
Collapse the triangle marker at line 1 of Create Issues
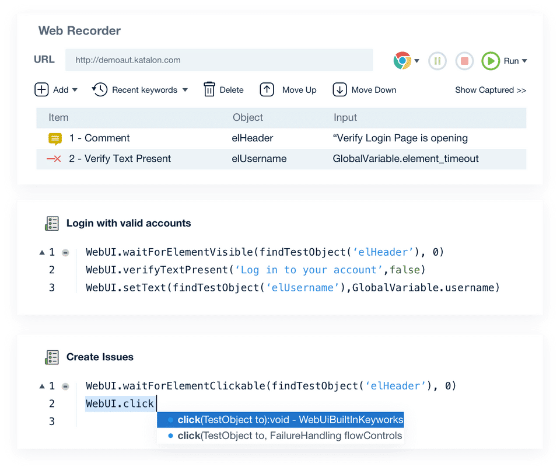[42, 386]
